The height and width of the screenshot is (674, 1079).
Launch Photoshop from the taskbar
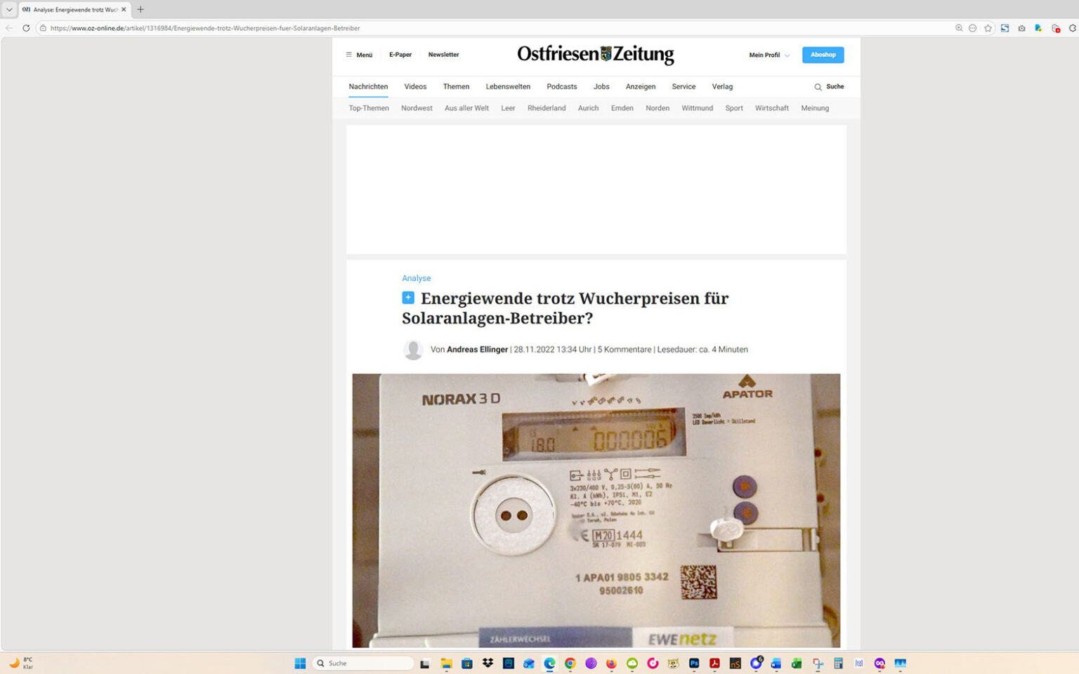tap(693, 663)
